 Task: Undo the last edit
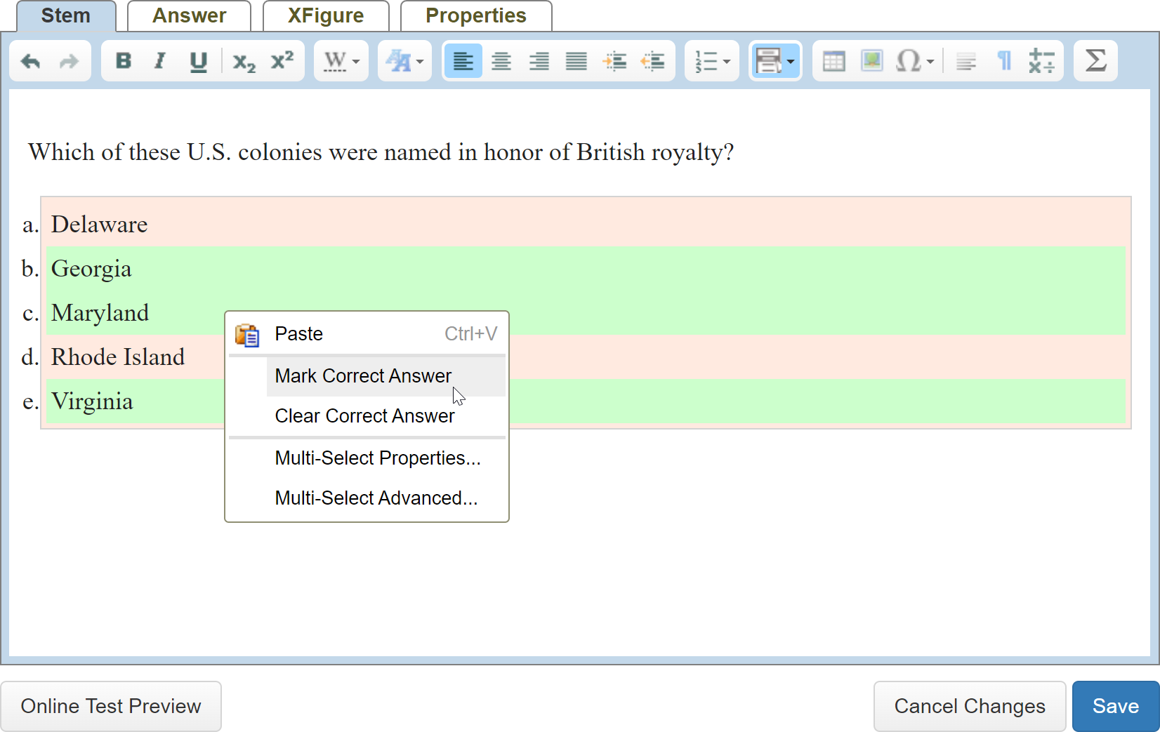(31, 62)
